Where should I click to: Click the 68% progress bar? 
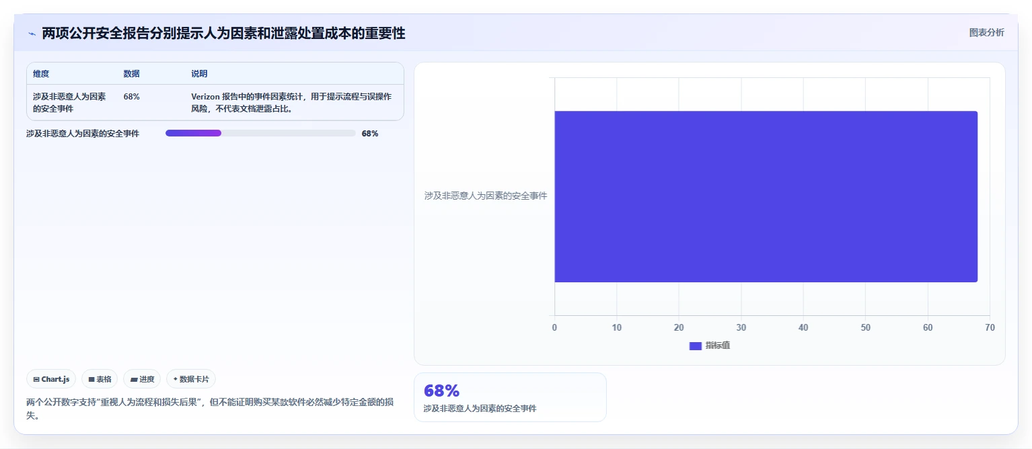pyautogui.click(x=260, y=133)
